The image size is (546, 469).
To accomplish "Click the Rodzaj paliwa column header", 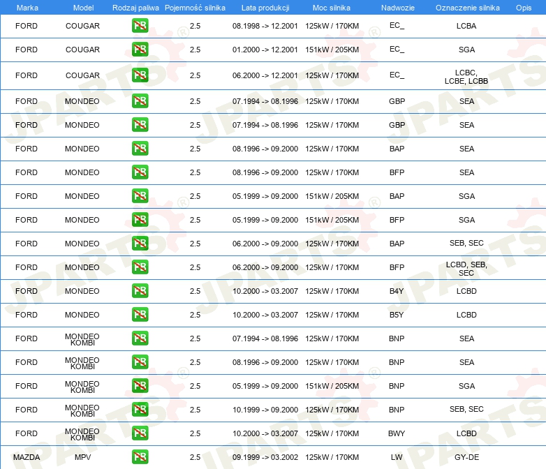I will pyautogui.click(x=135, y=8).
